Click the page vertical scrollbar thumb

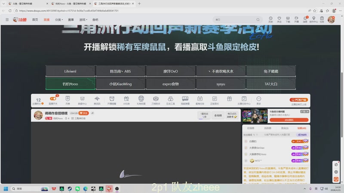[x=342, y=105]
